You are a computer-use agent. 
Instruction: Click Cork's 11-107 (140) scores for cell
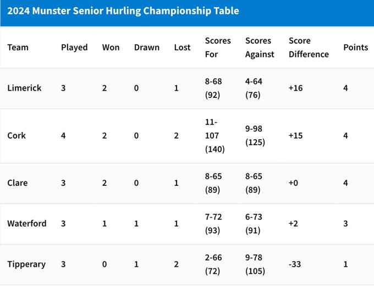point(215,135)
